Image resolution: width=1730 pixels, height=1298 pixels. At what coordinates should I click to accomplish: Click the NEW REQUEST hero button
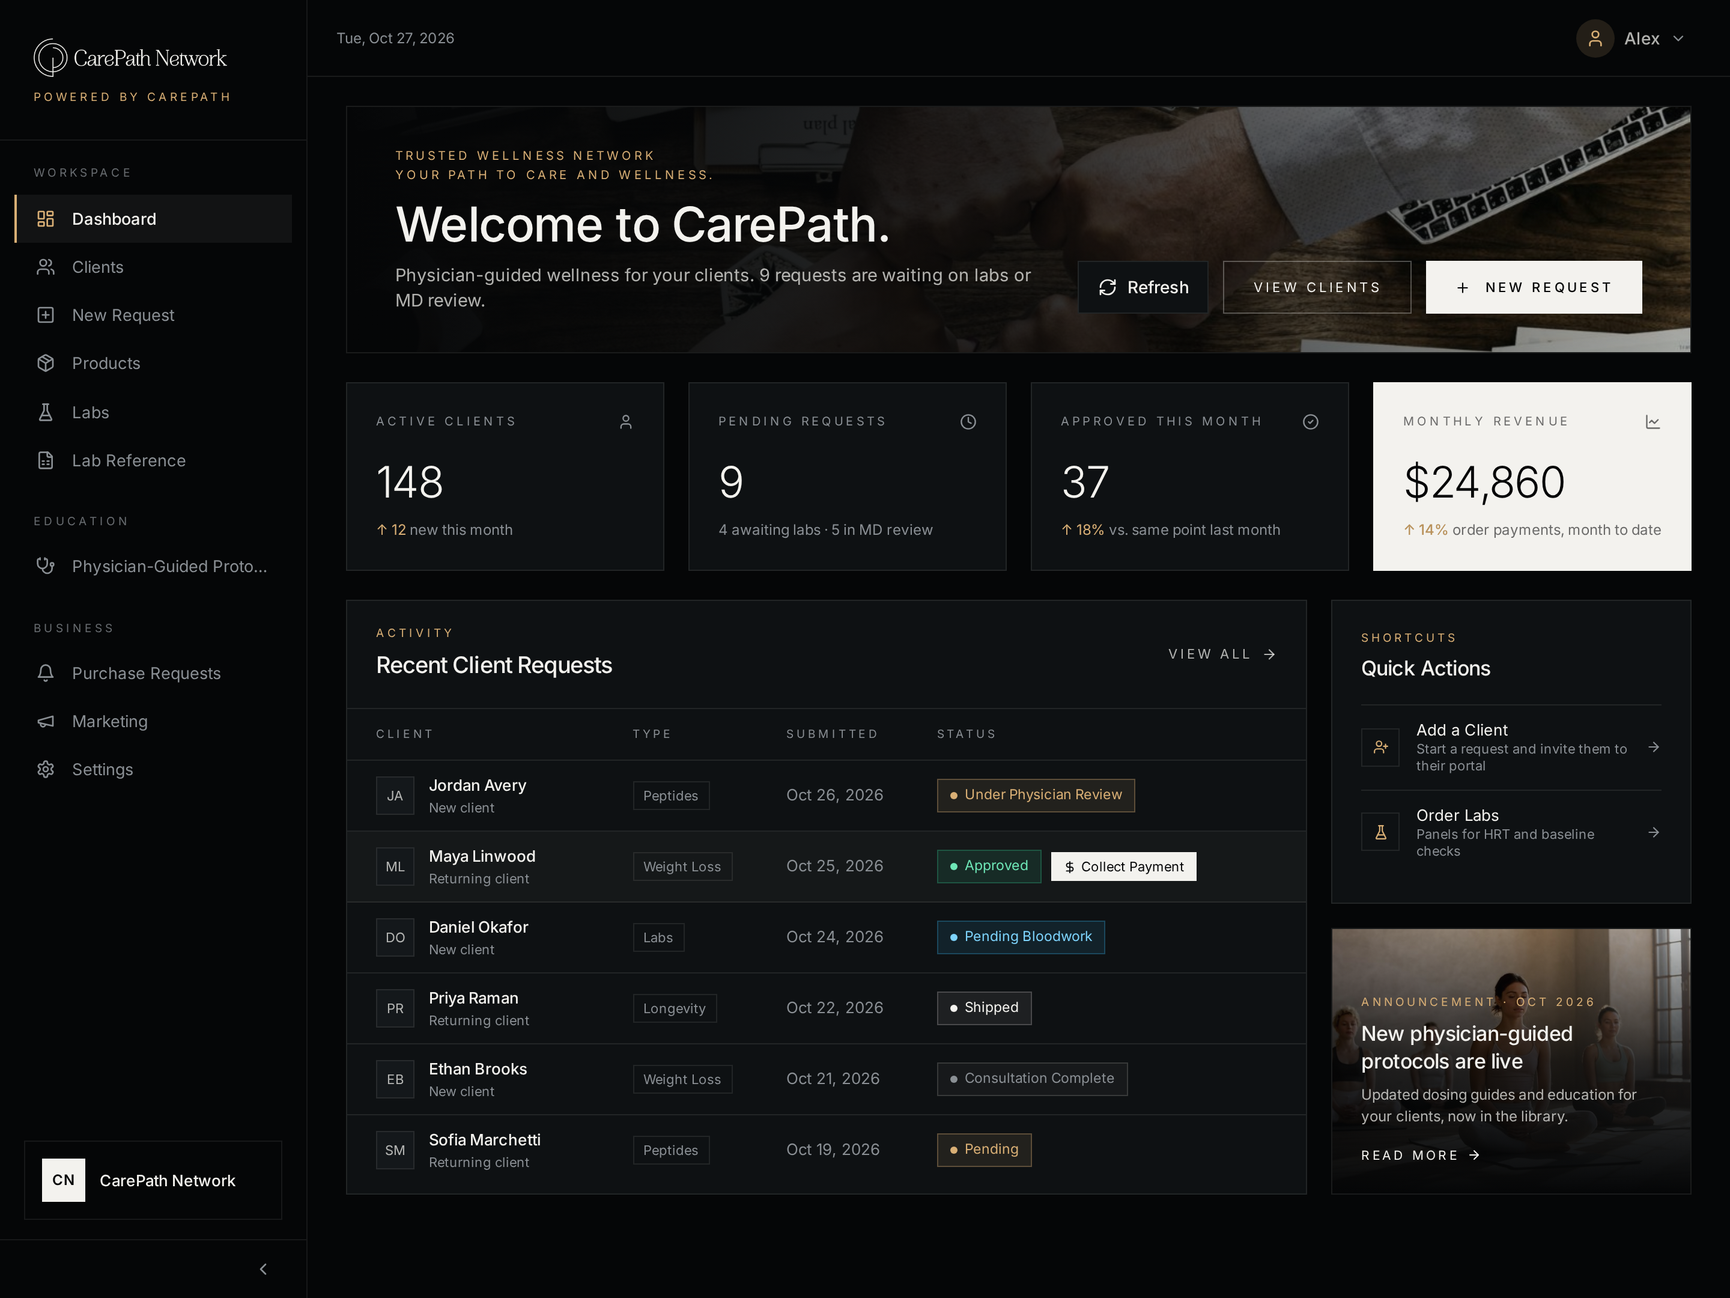[1533, 287]
